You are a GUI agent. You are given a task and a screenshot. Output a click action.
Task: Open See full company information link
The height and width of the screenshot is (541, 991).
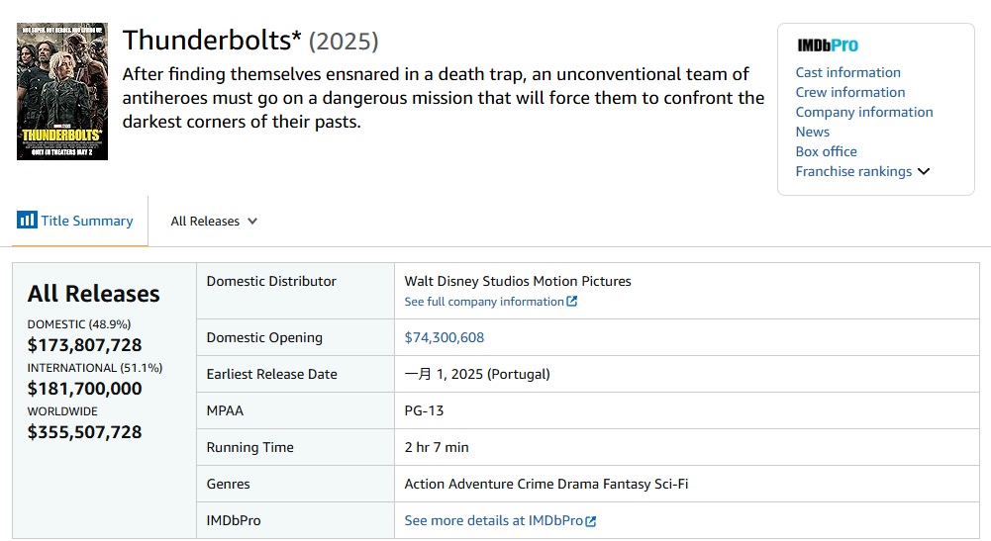(484, 302)
